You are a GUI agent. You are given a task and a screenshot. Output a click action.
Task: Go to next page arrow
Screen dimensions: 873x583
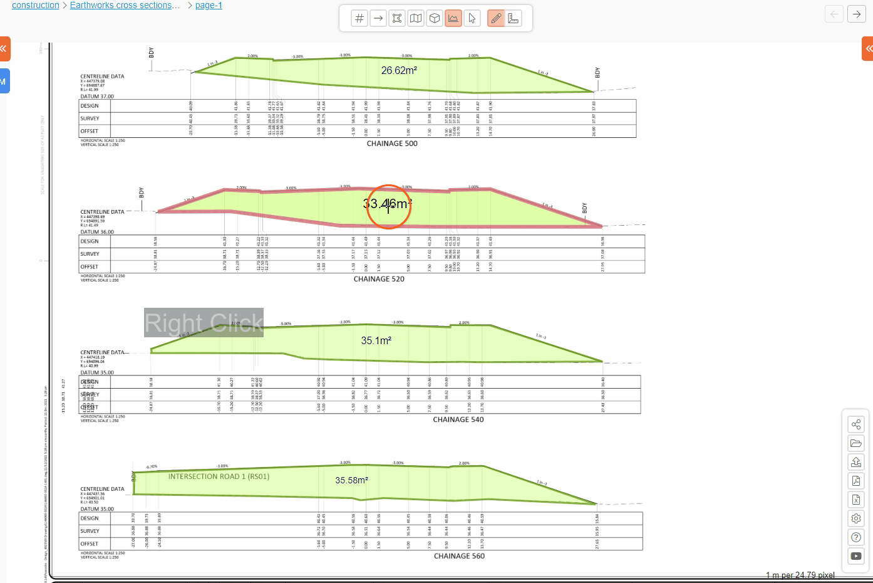856,14
